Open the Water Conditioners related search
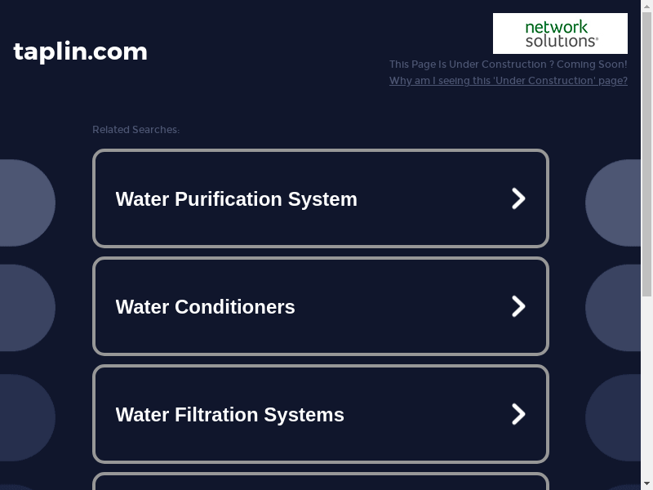This screenshot has width=653, height=490. (x=206, y=307)
